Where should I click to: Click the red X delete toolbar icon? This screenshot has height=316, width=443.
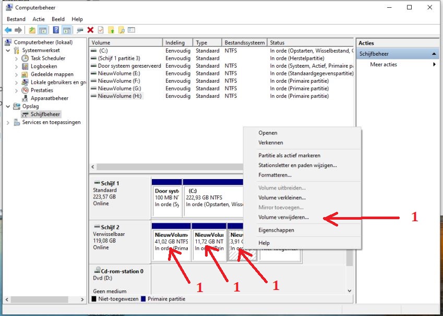90,30
